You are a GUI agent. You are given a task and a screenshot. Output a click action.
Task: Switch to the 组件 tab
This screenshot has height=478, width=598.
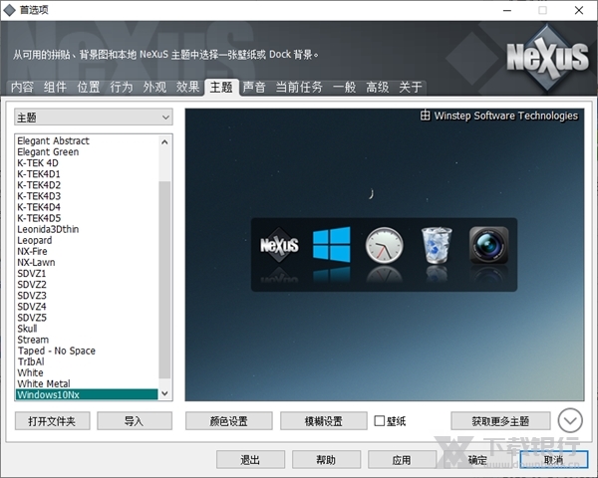pyautogui.click(x=55, y=88)
